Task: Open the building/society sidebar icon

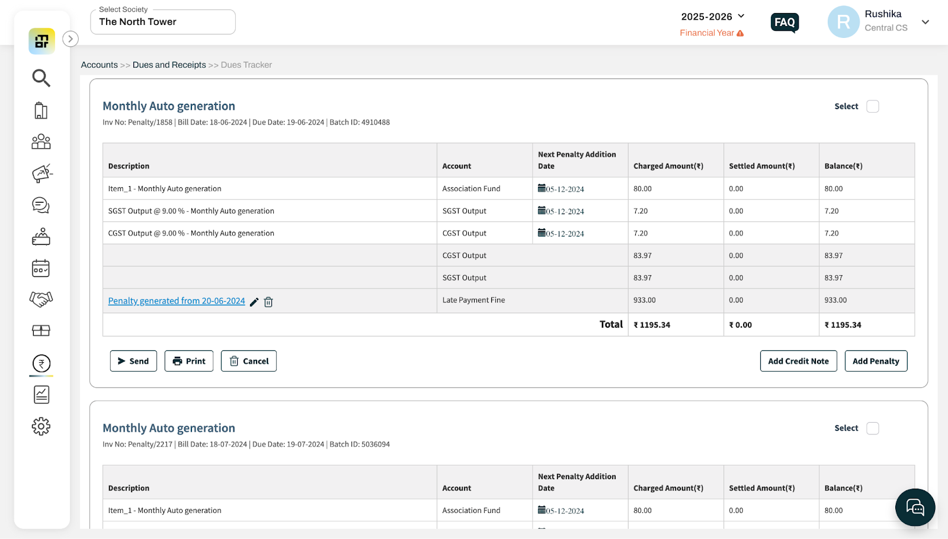Action: [41, 110]
